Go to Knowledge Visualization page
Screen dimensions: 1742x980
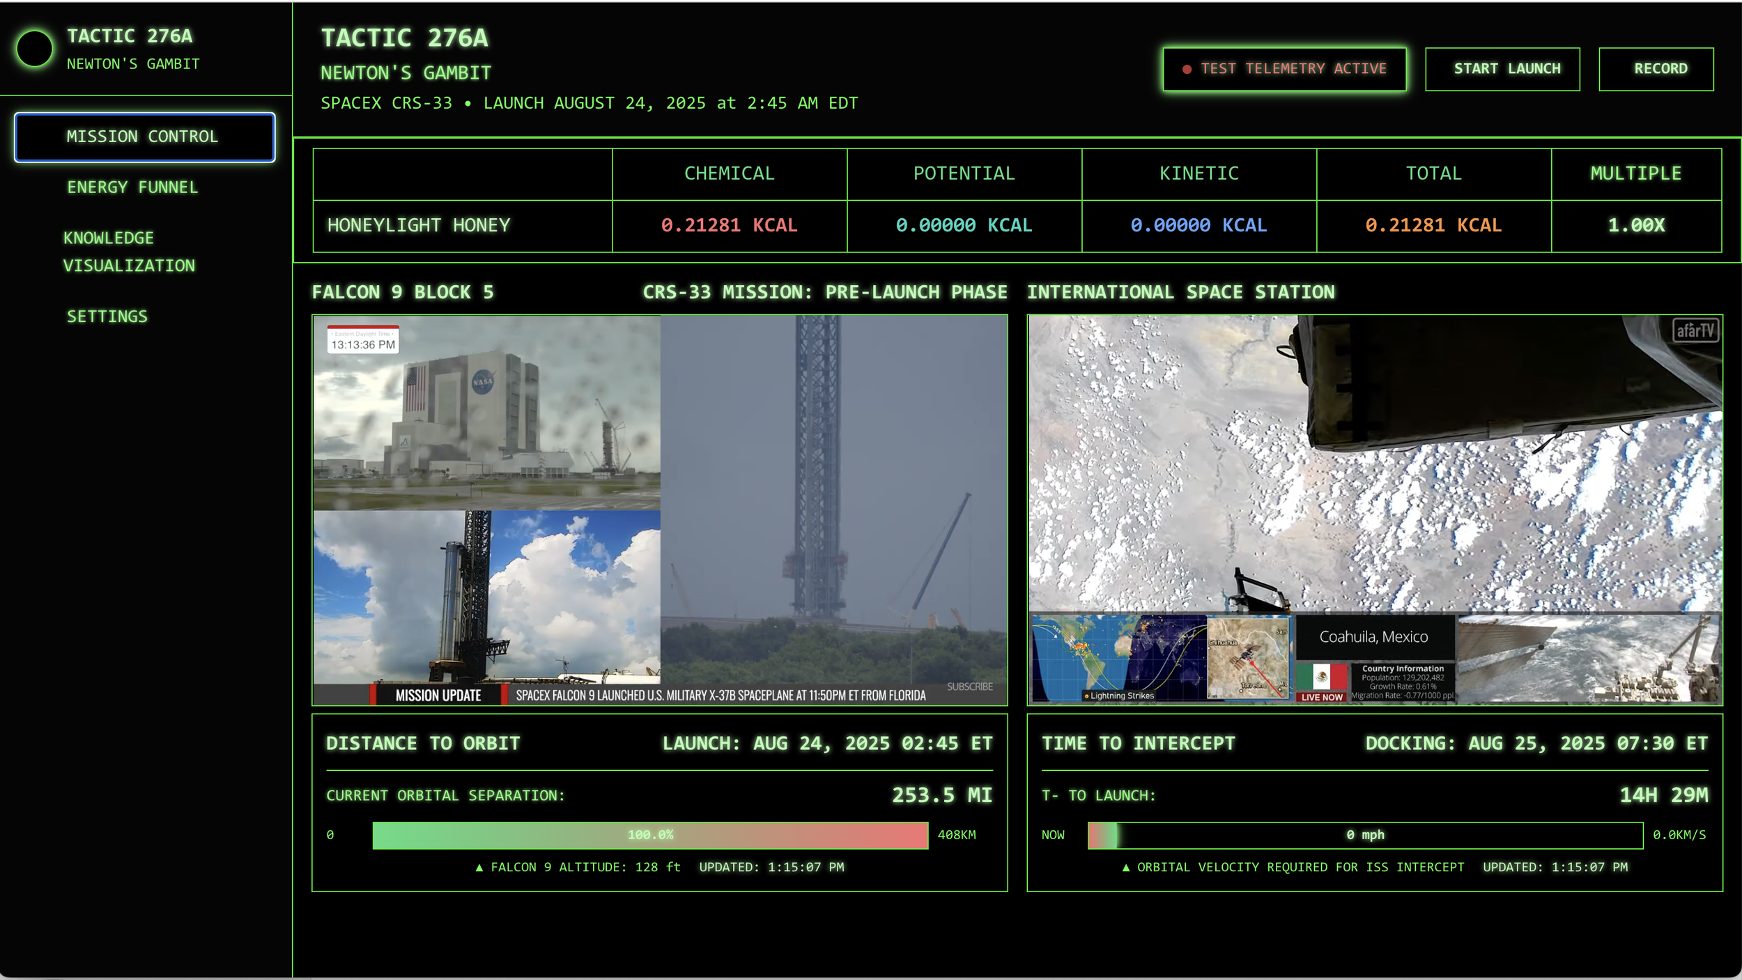tap(129, 252)
